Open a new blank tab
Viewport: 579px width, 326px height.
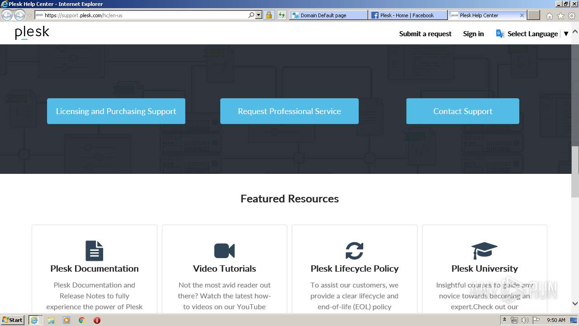(534, 15)
